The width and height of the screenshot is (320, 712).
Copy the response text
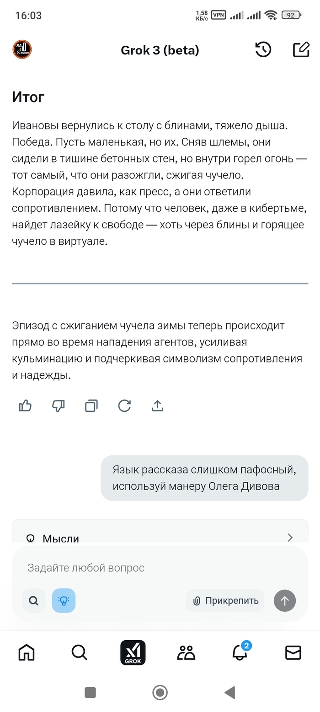[x=91, y=406]
